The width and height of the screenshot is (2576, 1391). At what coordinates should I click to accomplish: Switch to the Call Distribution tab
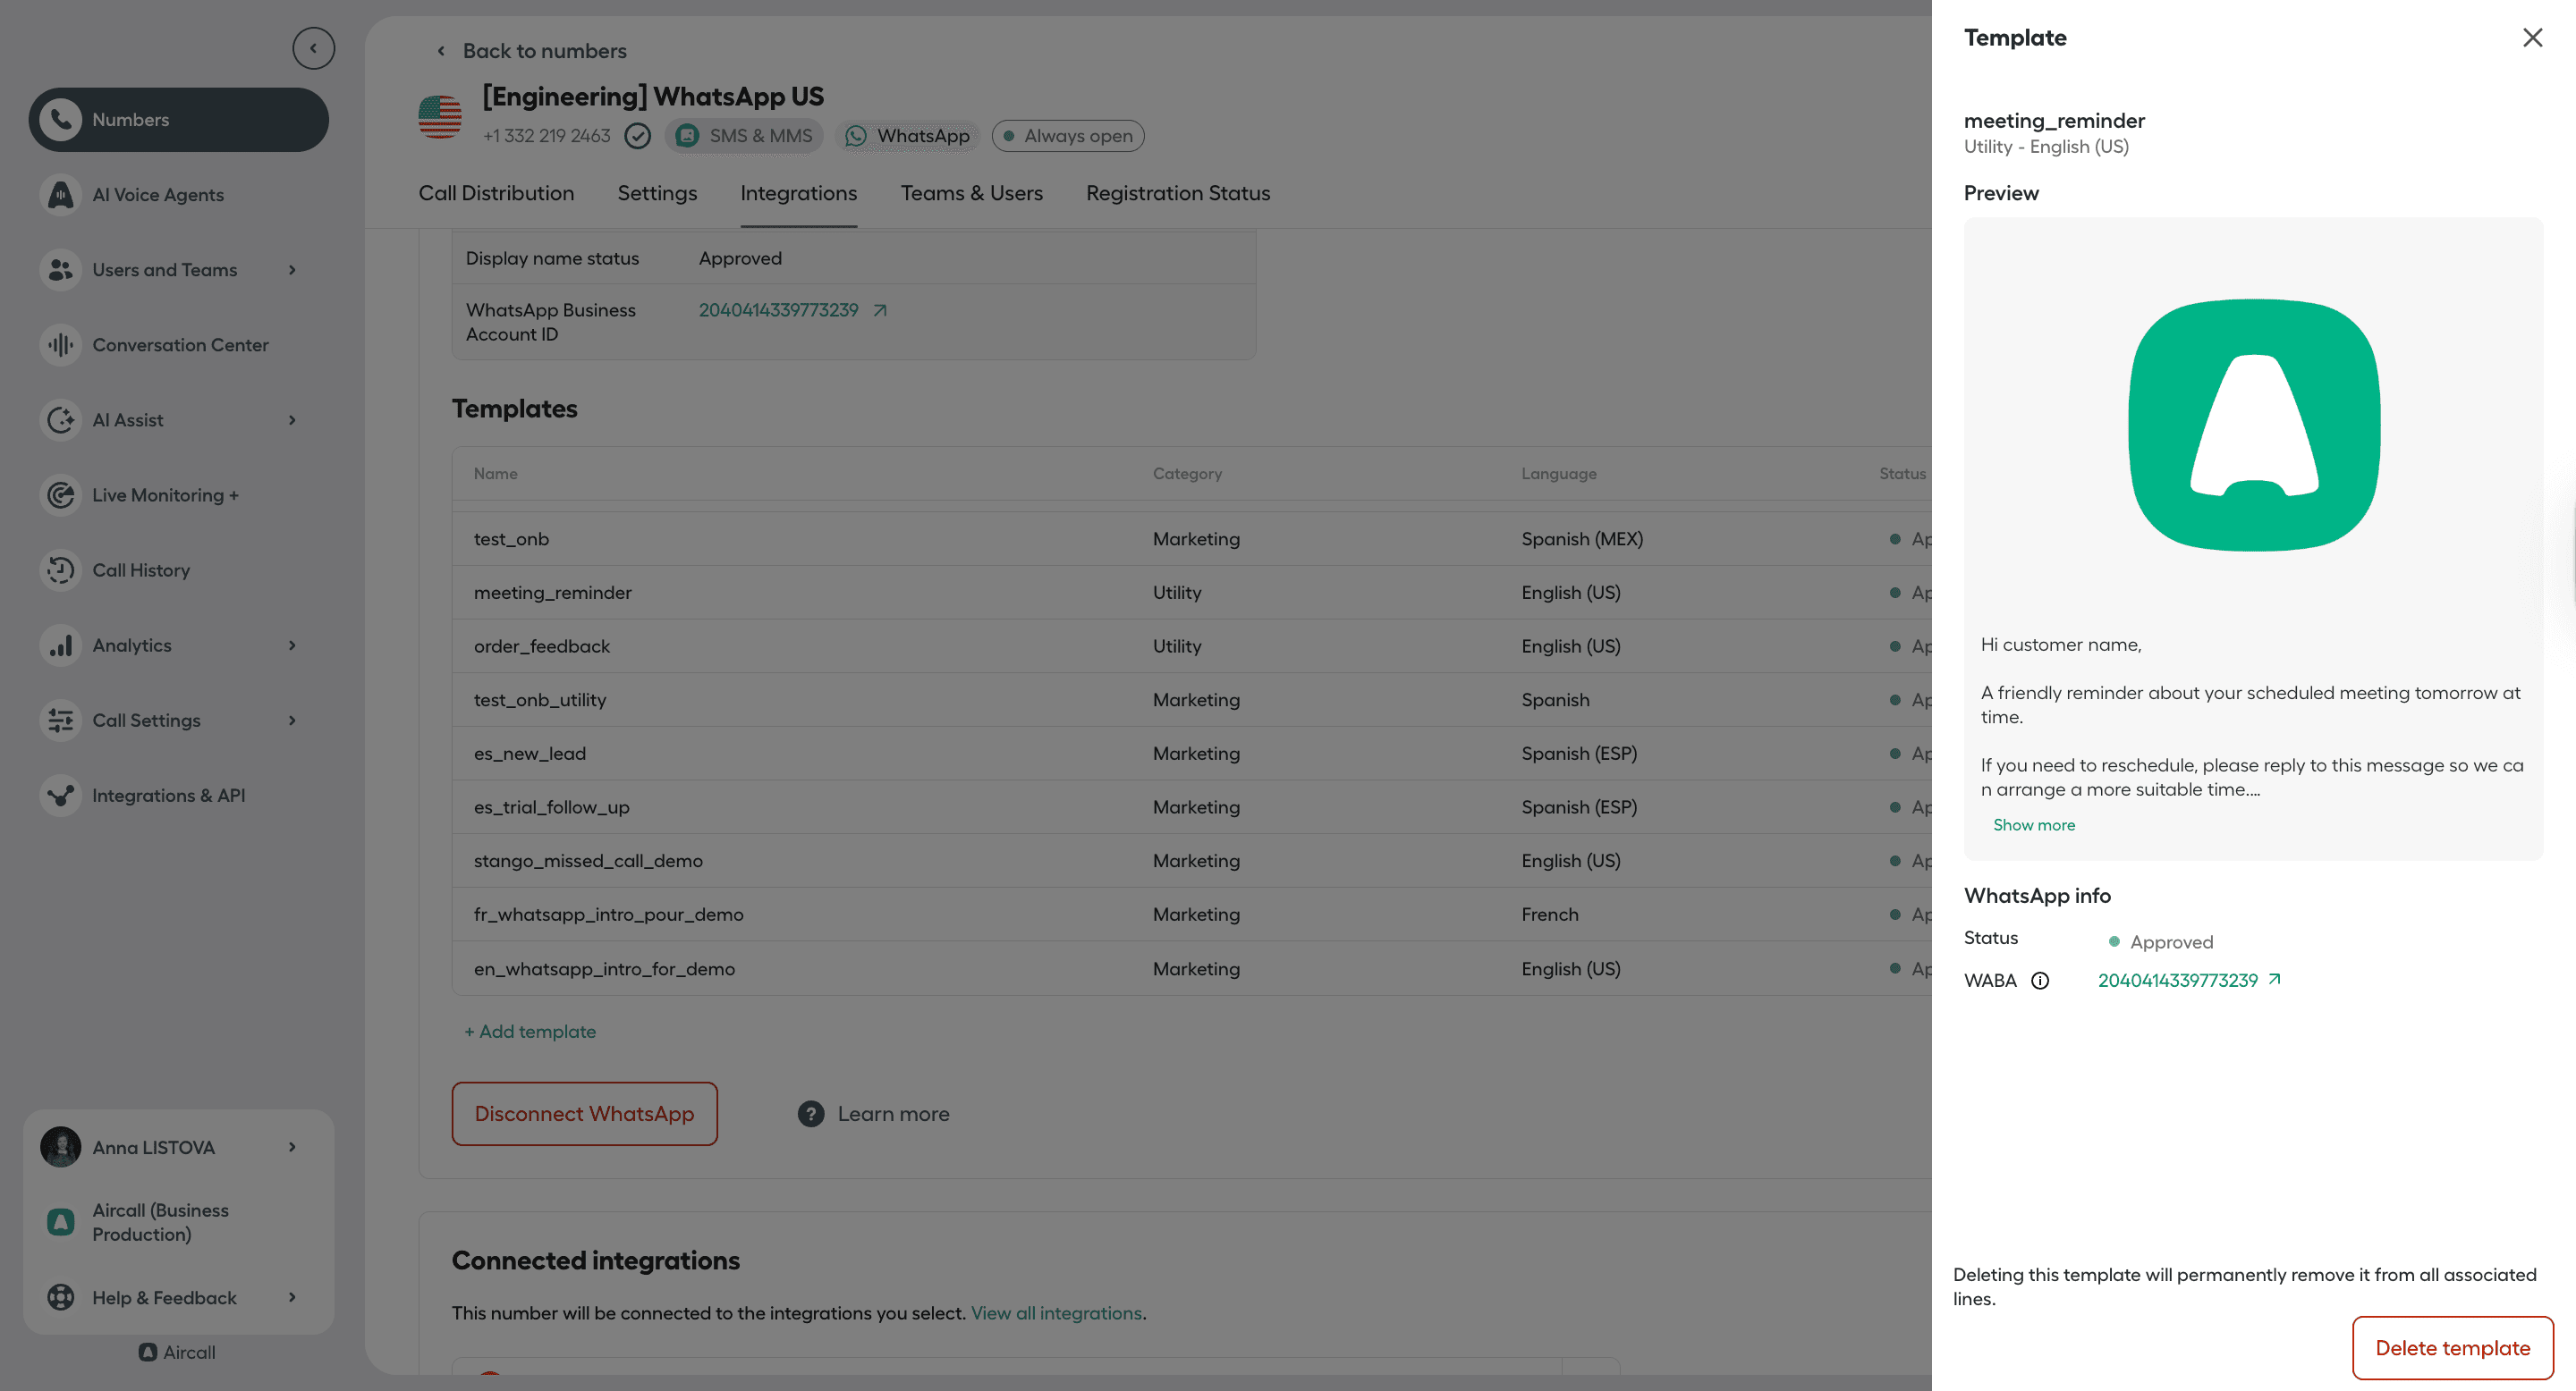coord(496,193)
